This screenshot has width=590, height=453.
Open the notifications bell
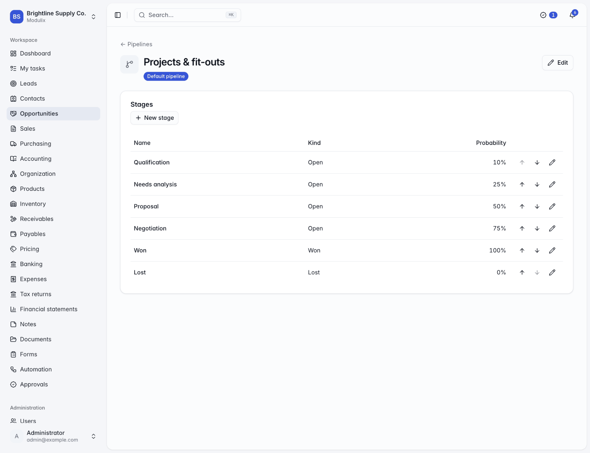coord(573,15)
